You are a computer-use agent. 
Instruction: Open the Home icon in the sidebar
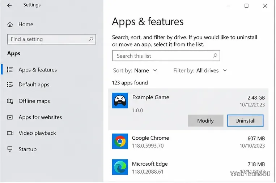click(10, 24)
